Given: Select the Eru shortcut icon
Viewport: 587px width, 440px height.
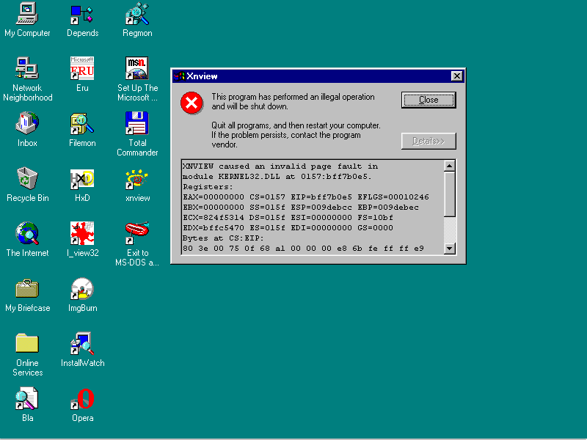Looking at the screenshot, I should [82, 68].
